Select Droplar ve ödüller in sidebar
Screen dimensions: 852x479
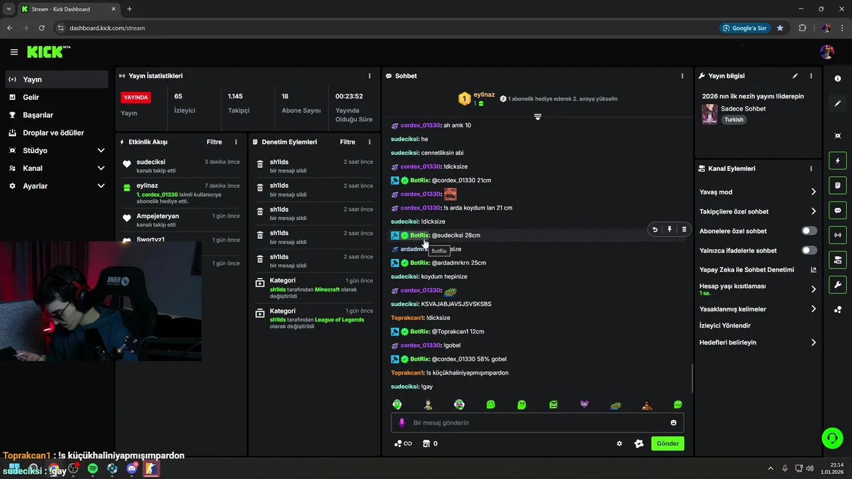[57, 133]
